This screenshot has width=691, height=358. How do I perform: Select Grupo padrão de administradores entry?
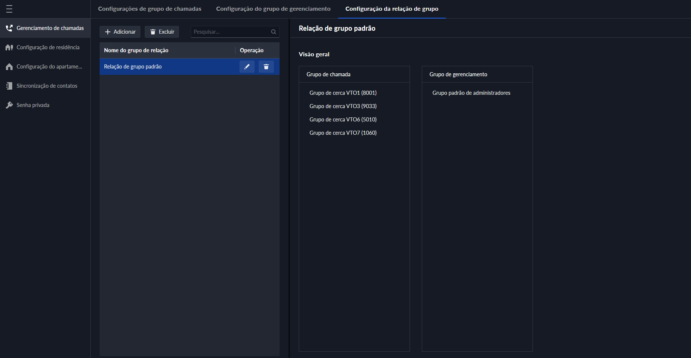[471, 93]
